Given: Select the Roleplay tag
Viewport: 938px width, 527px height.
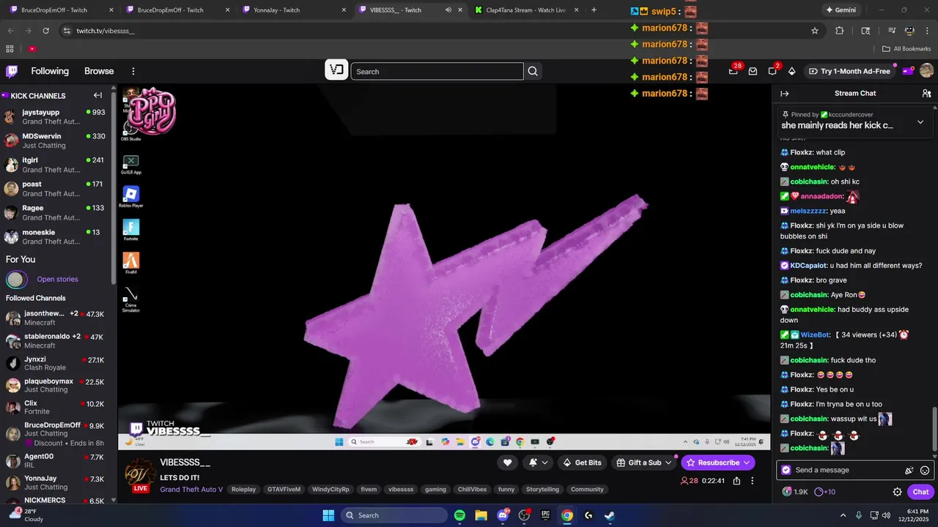Looking at the screenshot, I should (244, 490).
